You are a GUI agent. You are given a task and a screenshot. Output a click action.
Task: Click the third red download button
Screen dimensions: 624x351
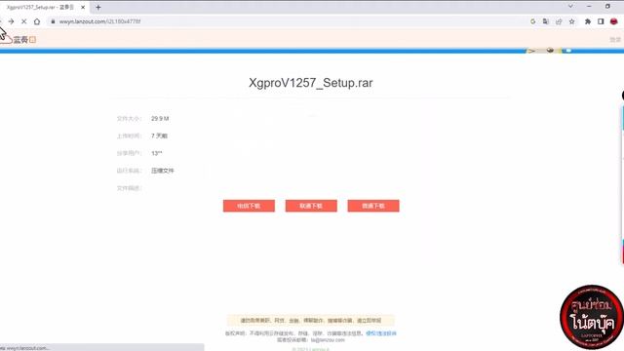[x=373, y=206]
